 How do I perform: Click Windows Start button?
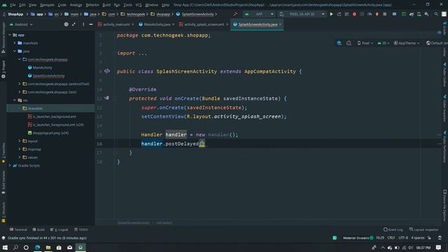(5, 247)
